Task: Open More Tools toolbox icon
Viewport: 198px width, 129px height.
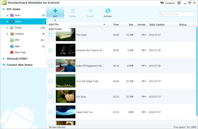Action: tap(12, 52)
